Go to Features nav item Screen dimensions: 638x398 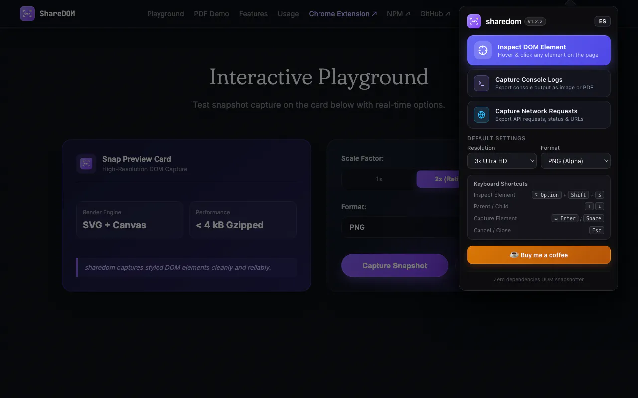253,14
